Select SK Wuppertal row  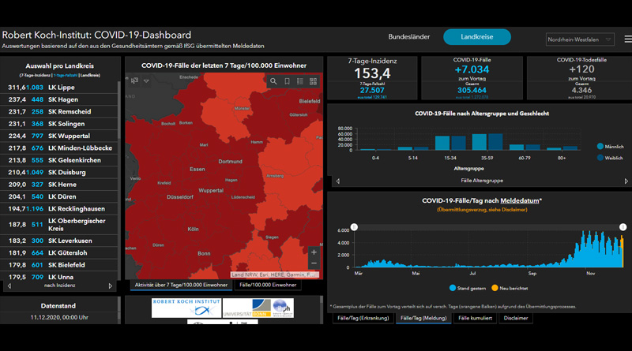(x=58, y=136)
